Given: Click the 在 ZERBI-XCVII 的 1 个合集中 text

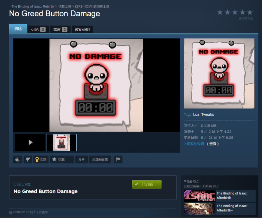Looking at the screenshot, I should point(28,212).
